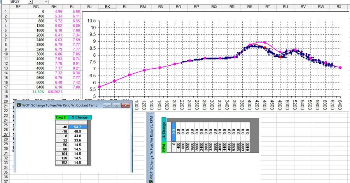
Task: Open the Name Box dropdown arrow
Action: (30, 2)
